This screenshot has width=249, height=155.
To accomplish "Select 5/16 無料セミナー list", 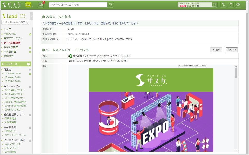I will (15, 98).
